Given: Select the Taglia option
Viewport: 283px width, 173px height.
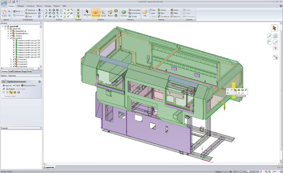Looking at the screenshot, I should [16, 85].
